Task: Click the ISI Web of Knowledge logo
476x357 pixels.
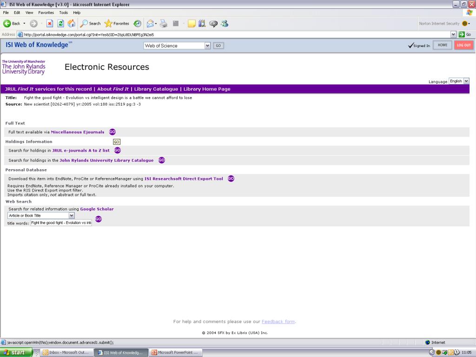Action: 39,45
